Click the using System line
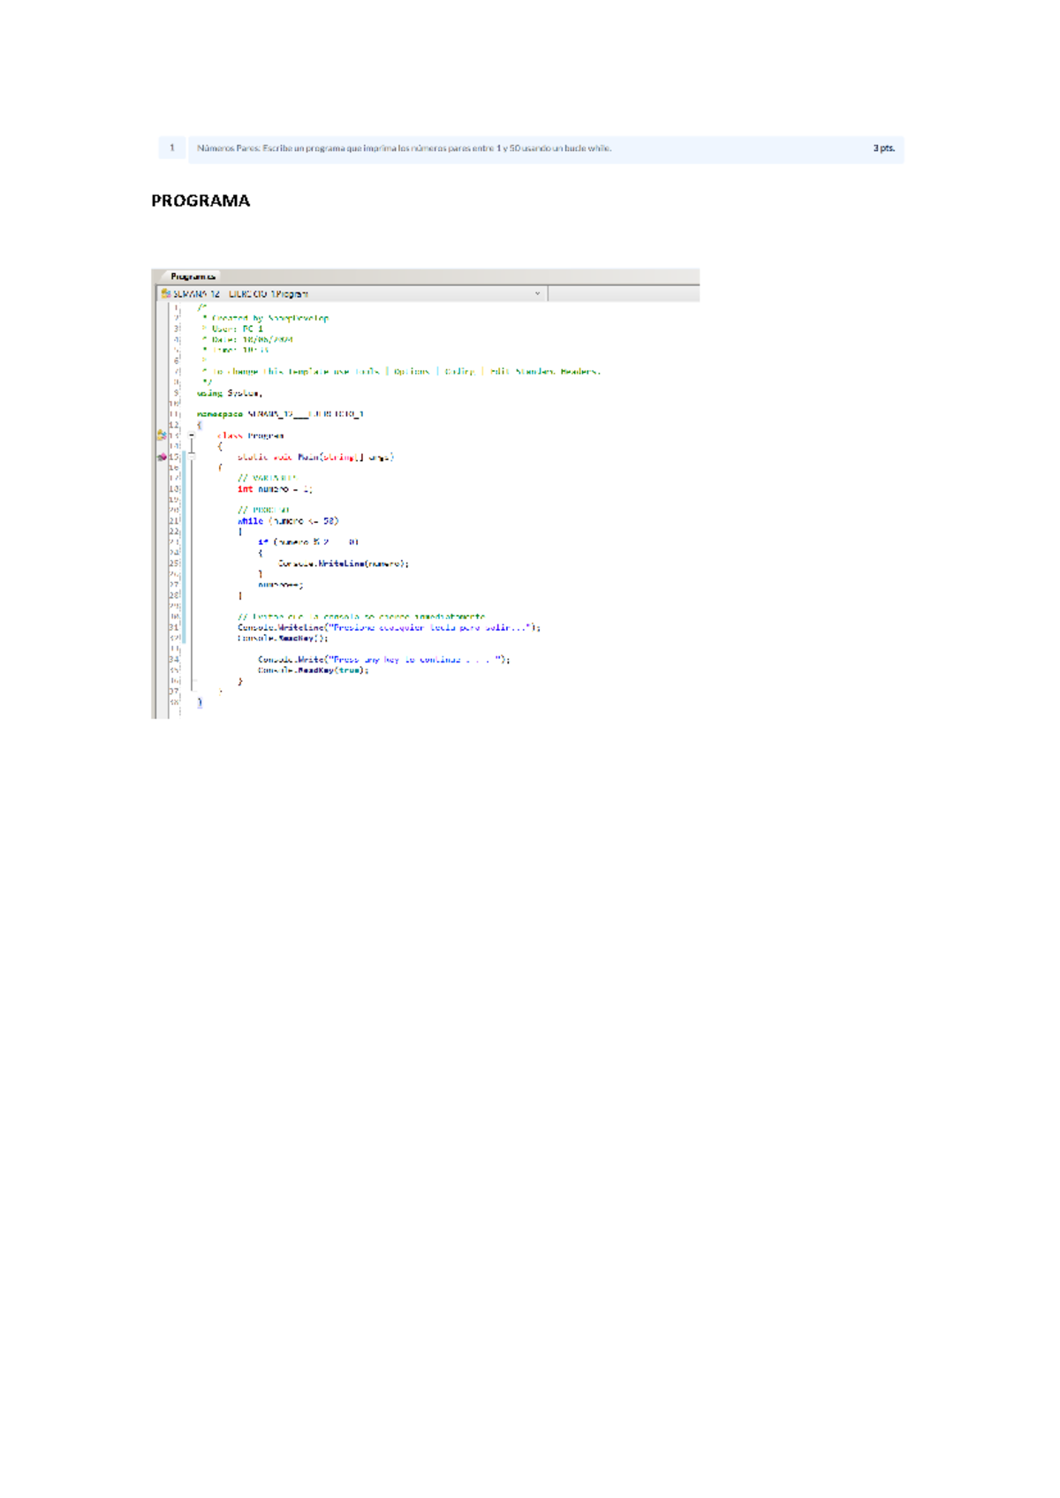Screen dimensions: 1060x1498 point(230,393)
